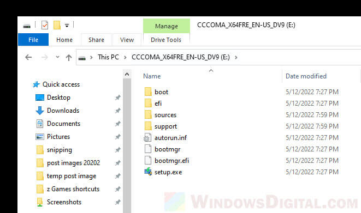This screenshot has height=213, width=361.
Task: Select the Manage contextual tab
Action: [x=167, y=26]
